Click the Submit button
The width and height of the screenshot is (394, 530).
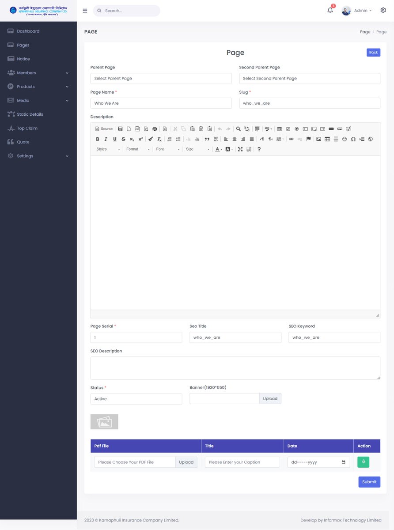[x=369, y=481]
